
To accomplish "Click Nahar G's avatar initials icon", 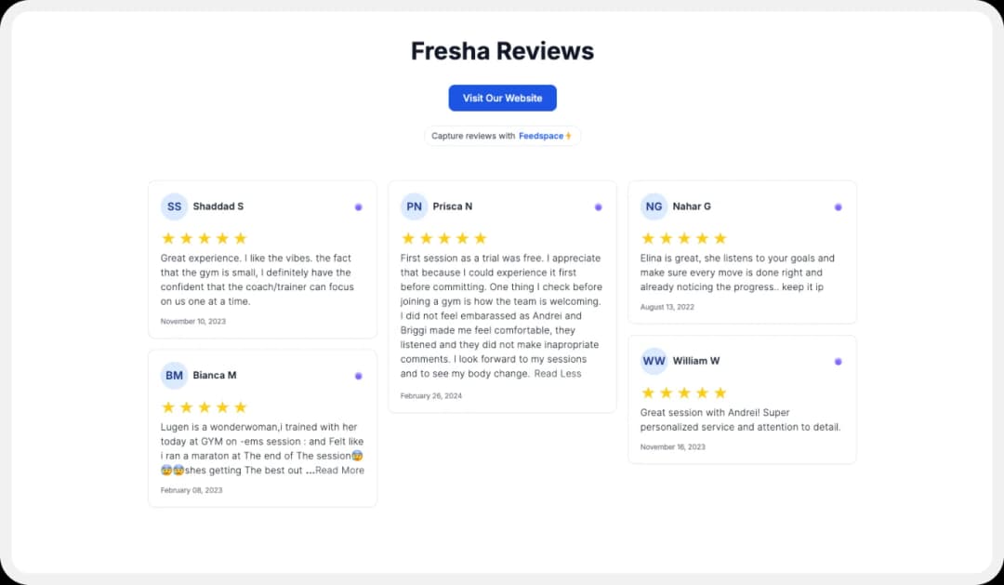I will (654, 206).
